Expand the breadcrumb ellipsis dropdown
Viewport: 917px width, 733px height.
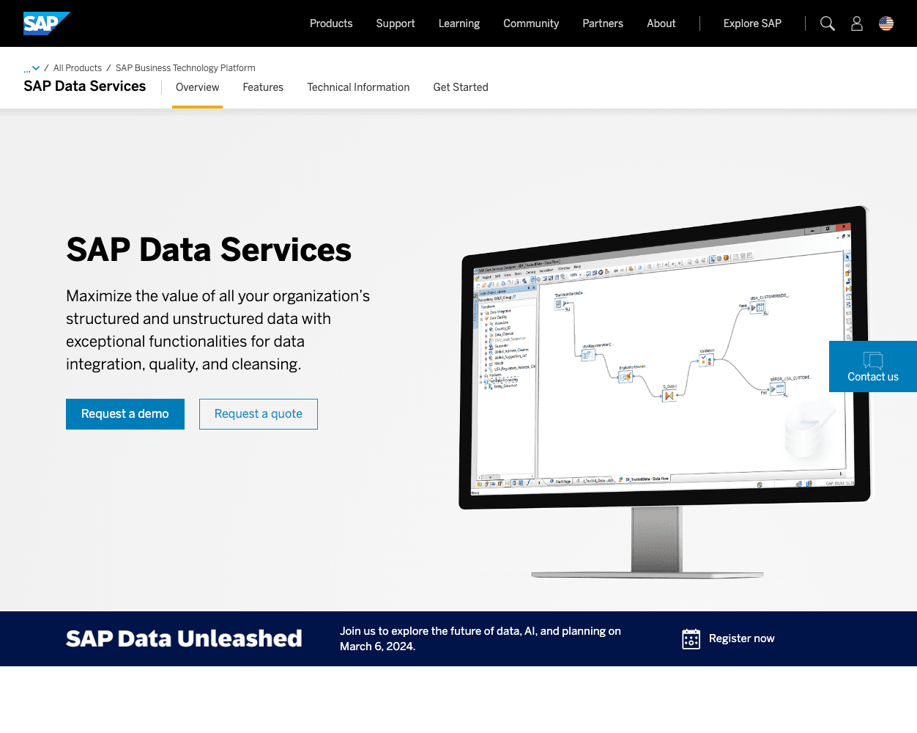[x=31, y=68]
